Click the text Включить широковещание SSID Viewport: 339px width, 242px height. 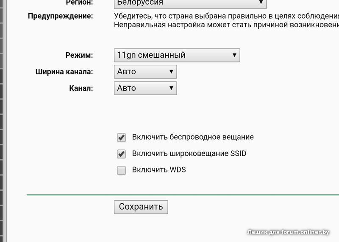pyautogui.click(x=189, y=153)
